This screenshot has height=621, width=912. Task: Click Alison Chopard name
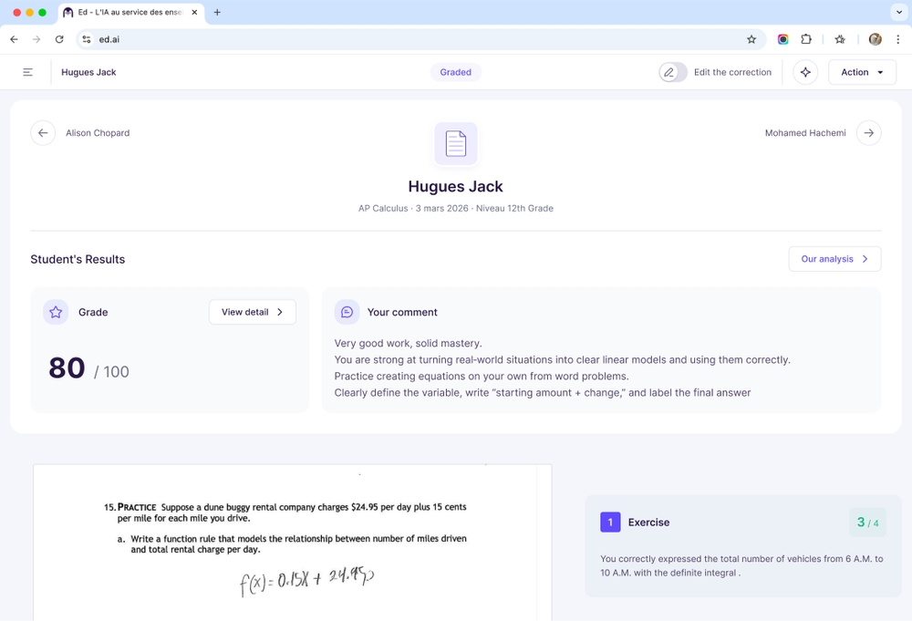98,133
